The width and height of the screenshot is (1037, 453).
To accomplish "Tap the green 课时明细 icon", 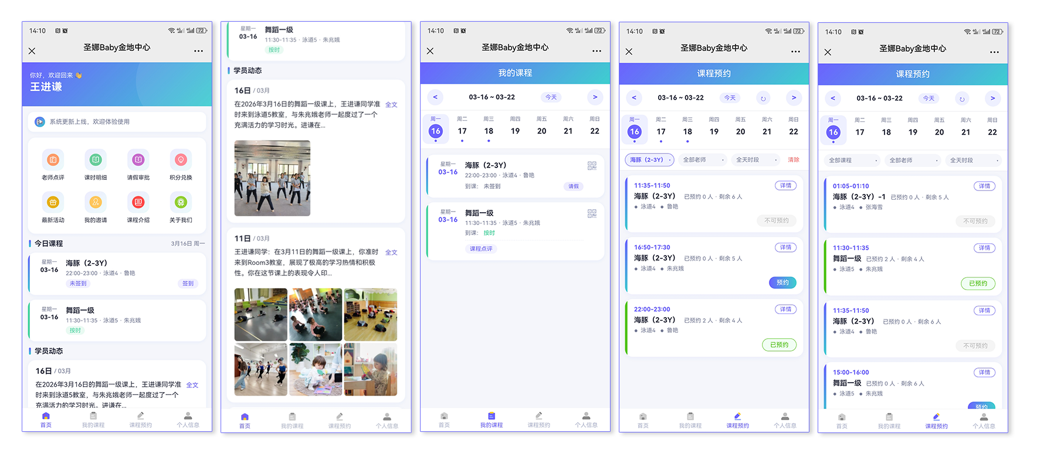I will [x=96, y=160].
